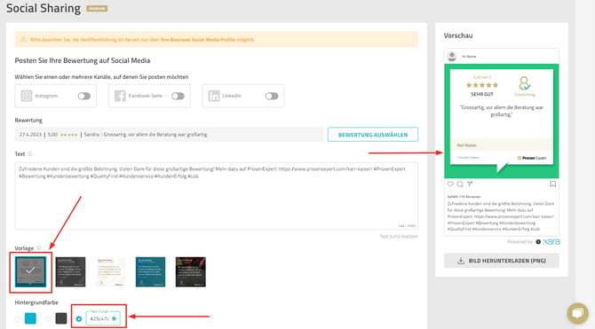Screen dimensions: 595x329
Task: Select the Hex-Code radio button
Action: pyautogui.click(x=79, y=318)
